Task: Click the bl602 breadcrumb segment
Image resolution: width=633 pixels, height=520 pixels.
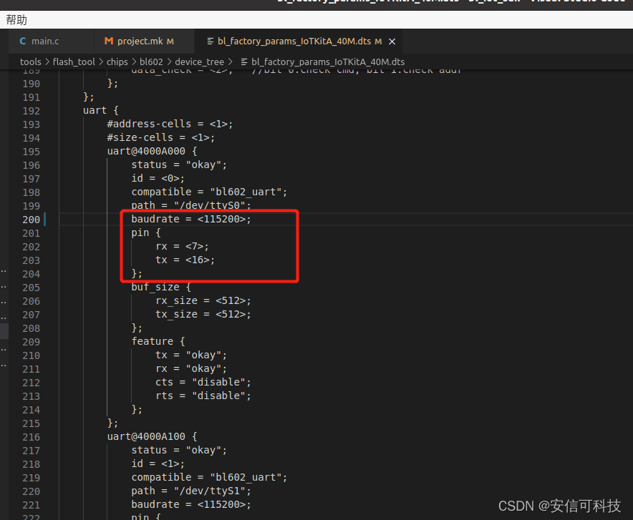Action: (x=151, y=62)
